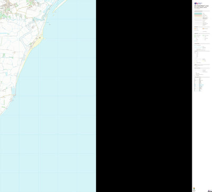Click the offshore sandbar at the map's top

coord(60,6)
